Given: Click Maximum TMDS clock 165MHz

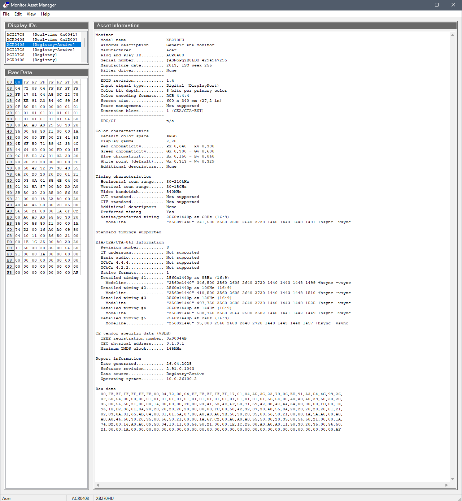Looking at the screenshot, I should click(x=174, y=349).
